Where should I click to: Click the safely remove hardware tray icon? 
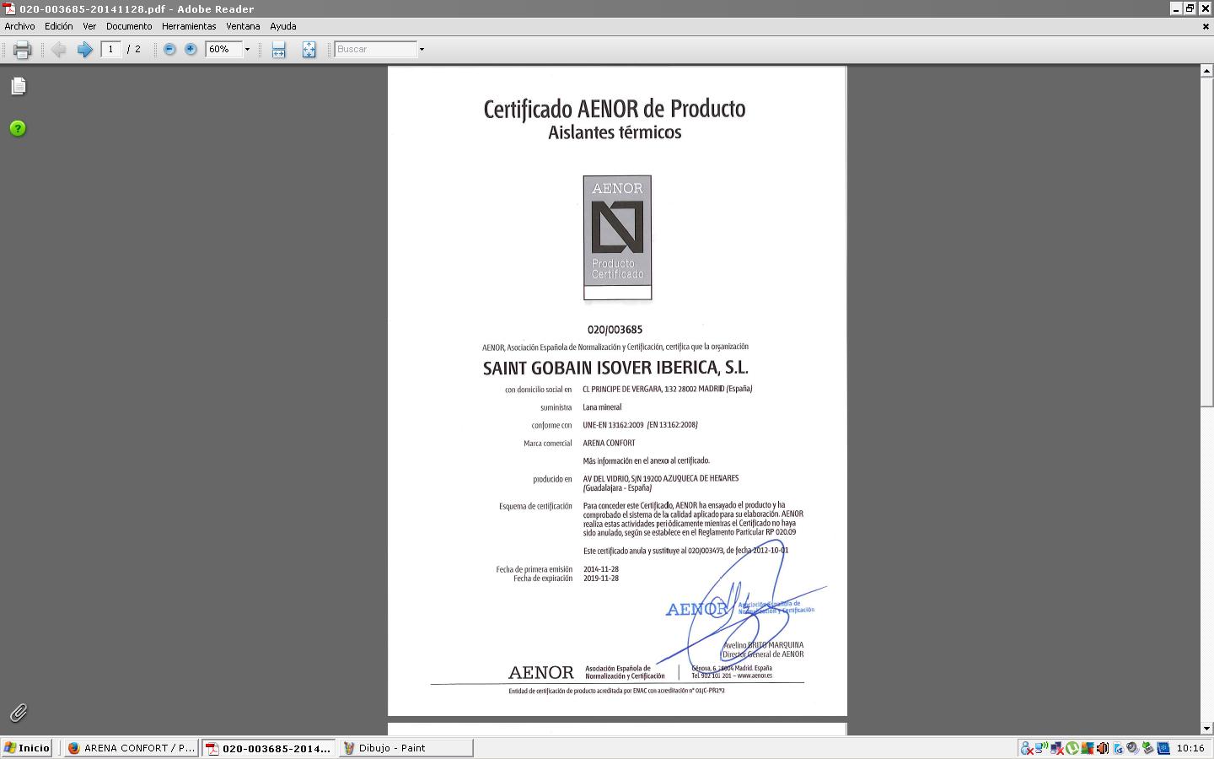point(1148,748)
